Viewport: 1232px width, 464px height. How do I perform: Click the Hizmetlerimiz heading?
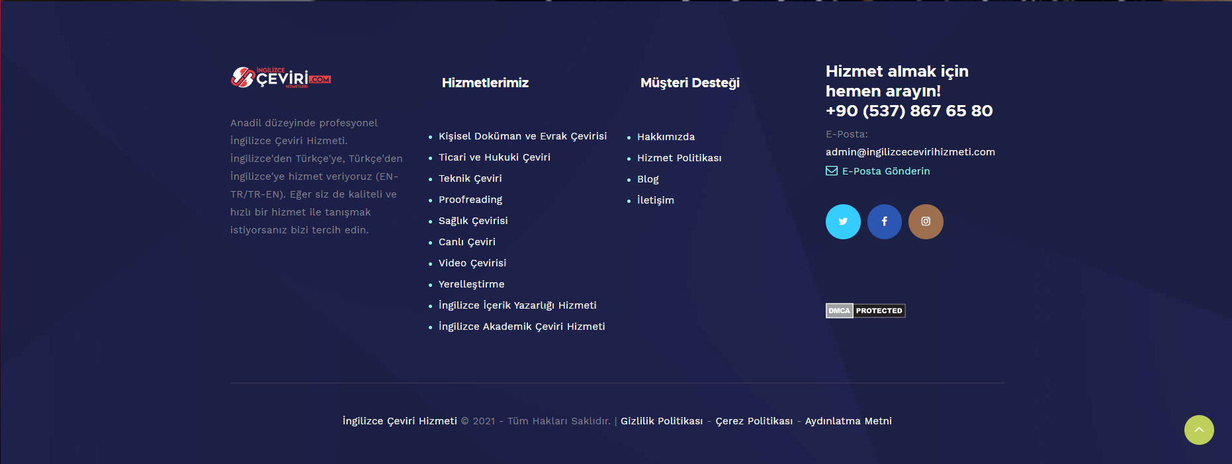tap(485, 83)
